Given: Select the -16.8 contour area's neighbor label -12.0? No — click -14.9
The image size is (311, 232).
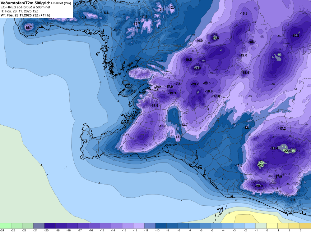Looking at the screenshot, I should pos(199,41).
